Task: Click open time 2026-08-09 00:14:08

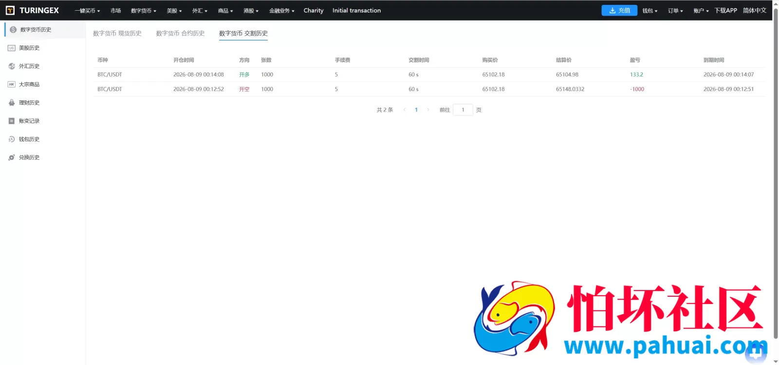Action: click(199, 75)
